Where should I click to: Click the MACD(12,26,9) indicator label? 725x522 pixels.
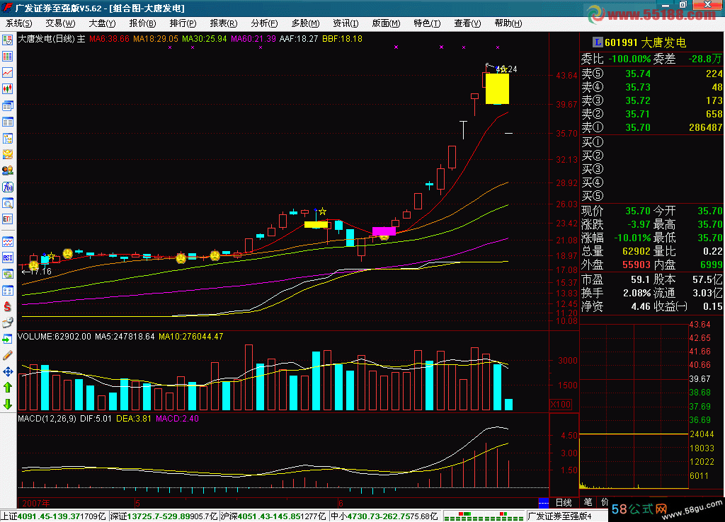[47, 419]
